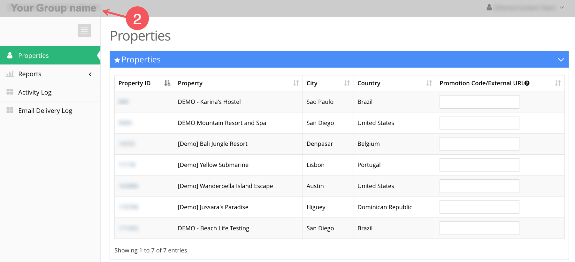
Task: Open the blurred Property ID for Karina's Hostel
Action: (x=123, y=102)
